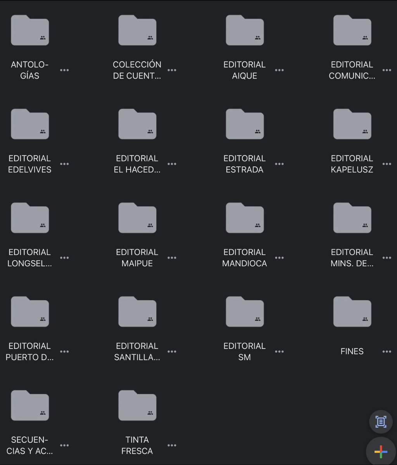Open the EDITORIAL ESTRADA folder icon
397x465 pixels.
245,124
